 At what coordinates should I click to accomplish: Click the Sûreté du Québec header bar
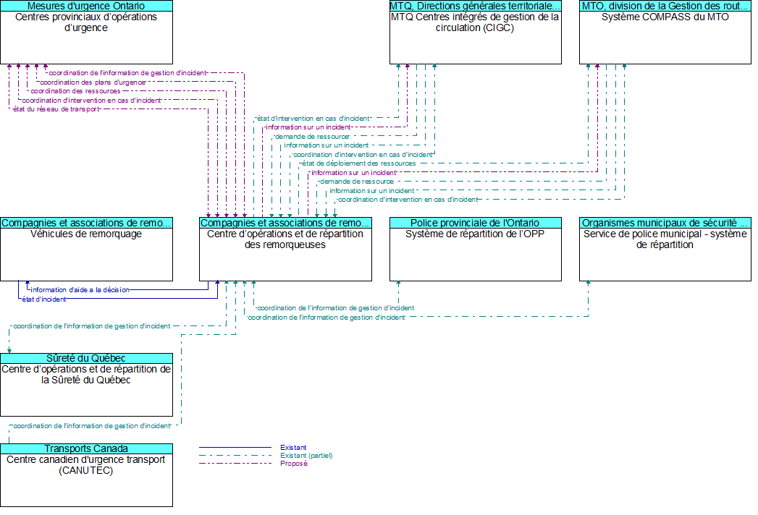tap(86, 358)
